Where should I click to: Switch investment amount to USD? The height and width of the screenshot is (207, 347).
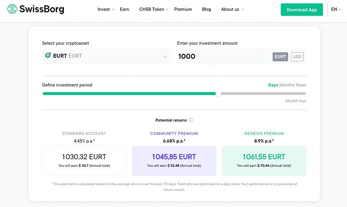pos(297,57)
